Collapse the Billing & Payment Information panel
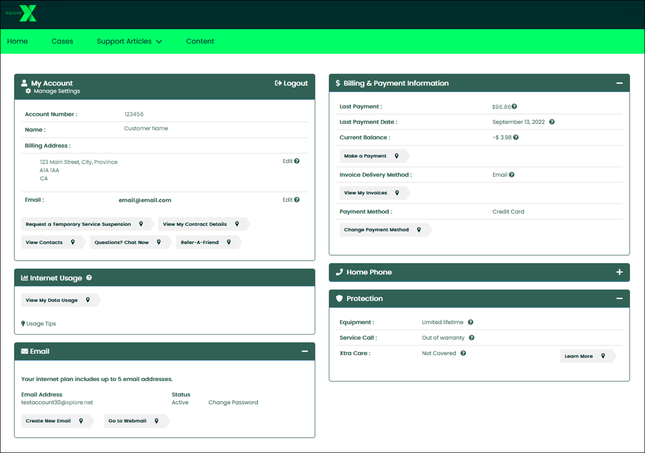 [619, 83]
